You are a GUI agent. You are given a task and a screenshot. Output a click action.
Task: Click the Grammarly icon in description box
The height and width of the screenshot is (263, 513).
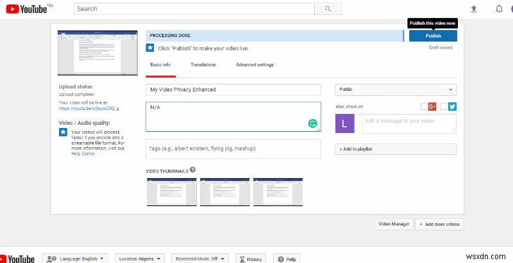tap(313, 124)
